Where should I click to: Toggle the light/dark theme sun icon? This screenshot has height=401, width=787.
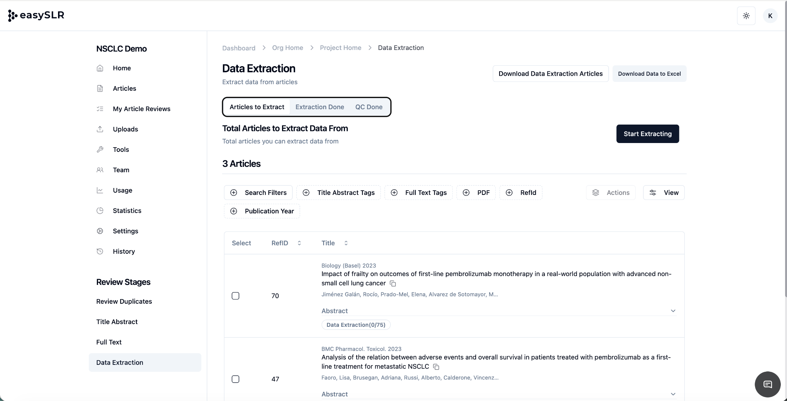coord(746,16)
